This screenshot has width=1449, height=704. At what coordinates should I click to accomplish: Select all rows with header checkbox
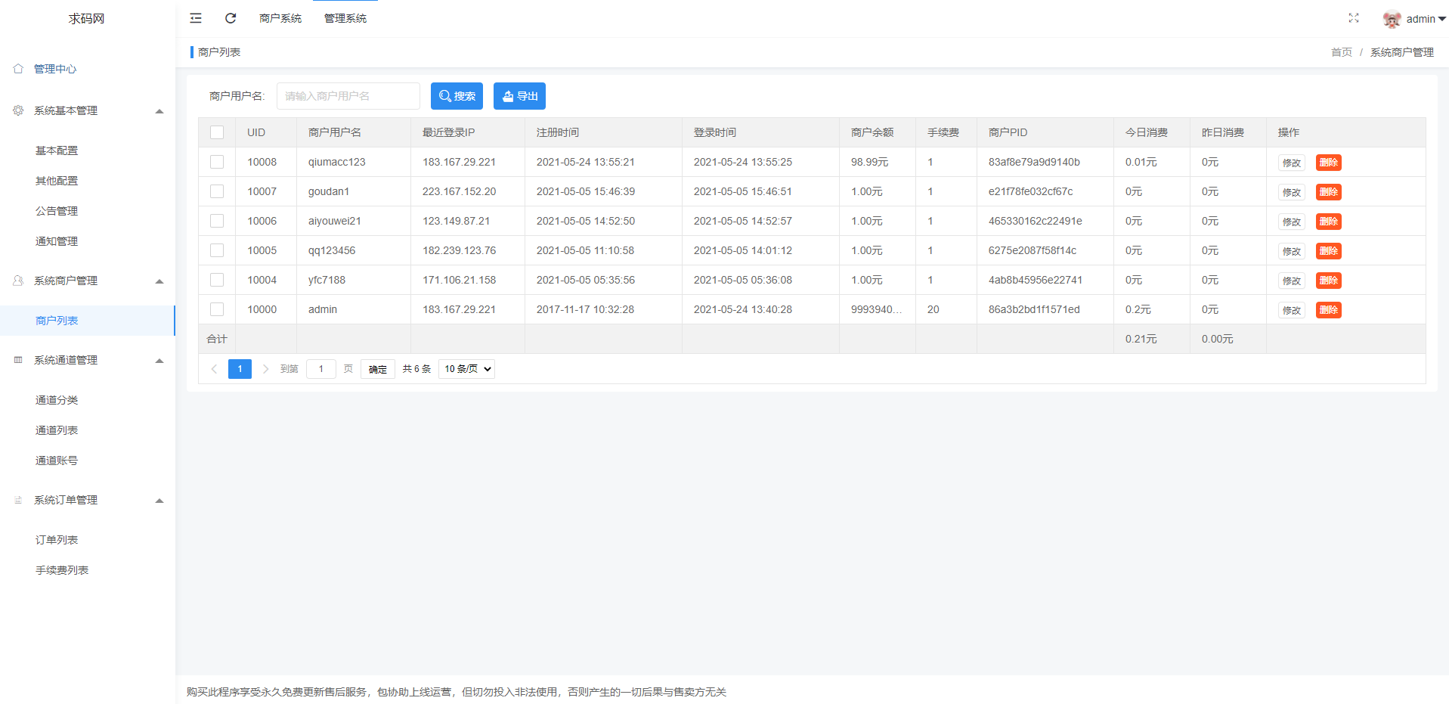pyautogui.click(x=217, y=132)
